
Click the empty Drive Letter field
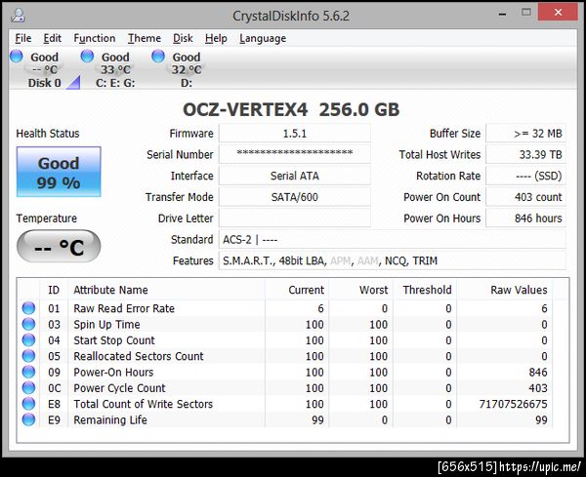click(x=295, y=219)
